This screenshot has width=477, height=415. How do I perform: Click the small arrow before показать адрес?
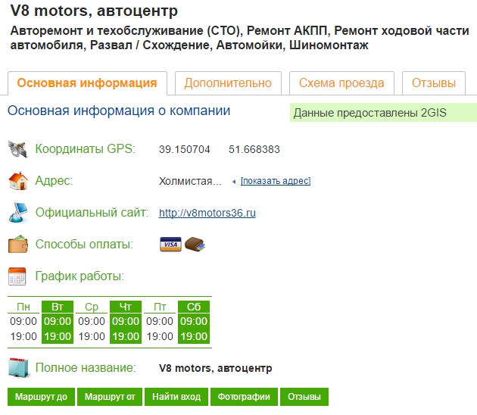point(234,182)
